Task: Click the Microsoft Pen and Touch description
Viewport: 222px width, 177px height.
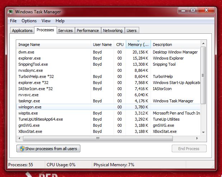Action: (176, 113)
